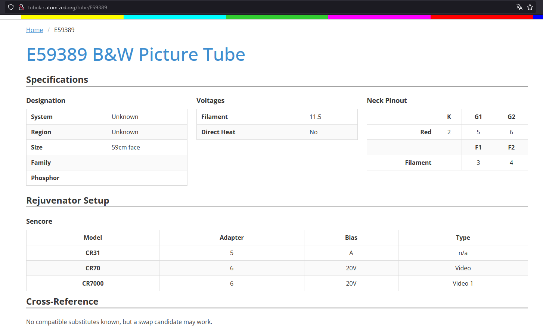This screenshot has width=543, height=327.
Task: Click the CR31 model cell
Action: click(x=93, y=253)
